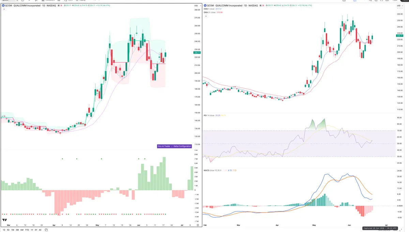The height and width of the screenshot is (232, 409).
Task: Collapse the indicator legend on the right chart
Action: (206, 16)
